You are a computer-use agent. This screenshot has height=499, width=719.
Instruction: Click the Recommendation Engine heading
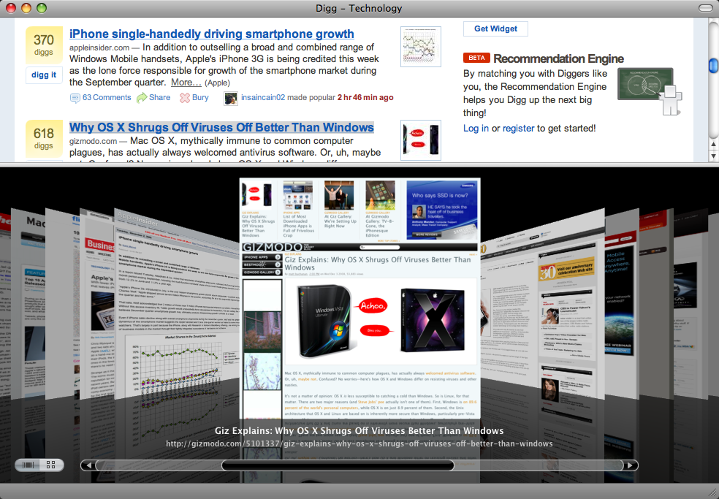click(x=558, y=58)
